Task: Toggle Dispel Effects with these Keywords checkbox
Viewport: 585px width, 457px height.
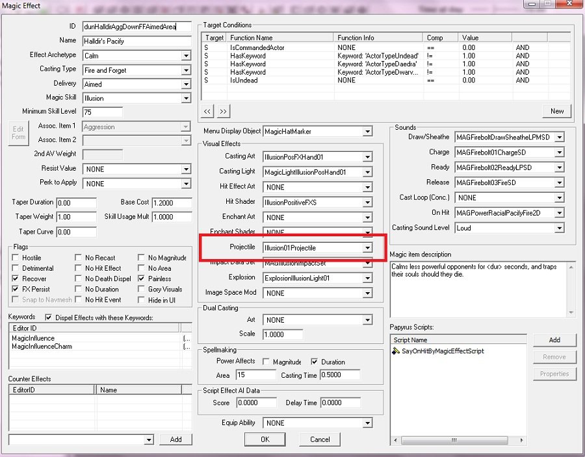Action: tap(48, 317)
